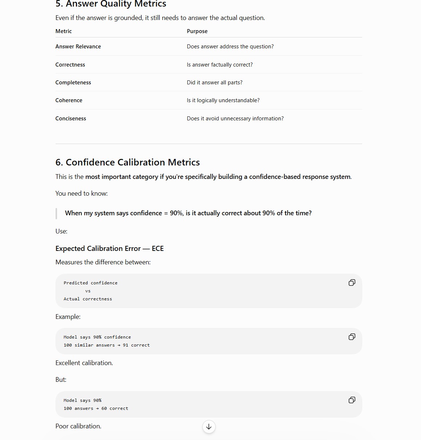This screenshot has width=421, height=440.
Task: Click the 'Poor calibration.' text
Action: [78, 426]
